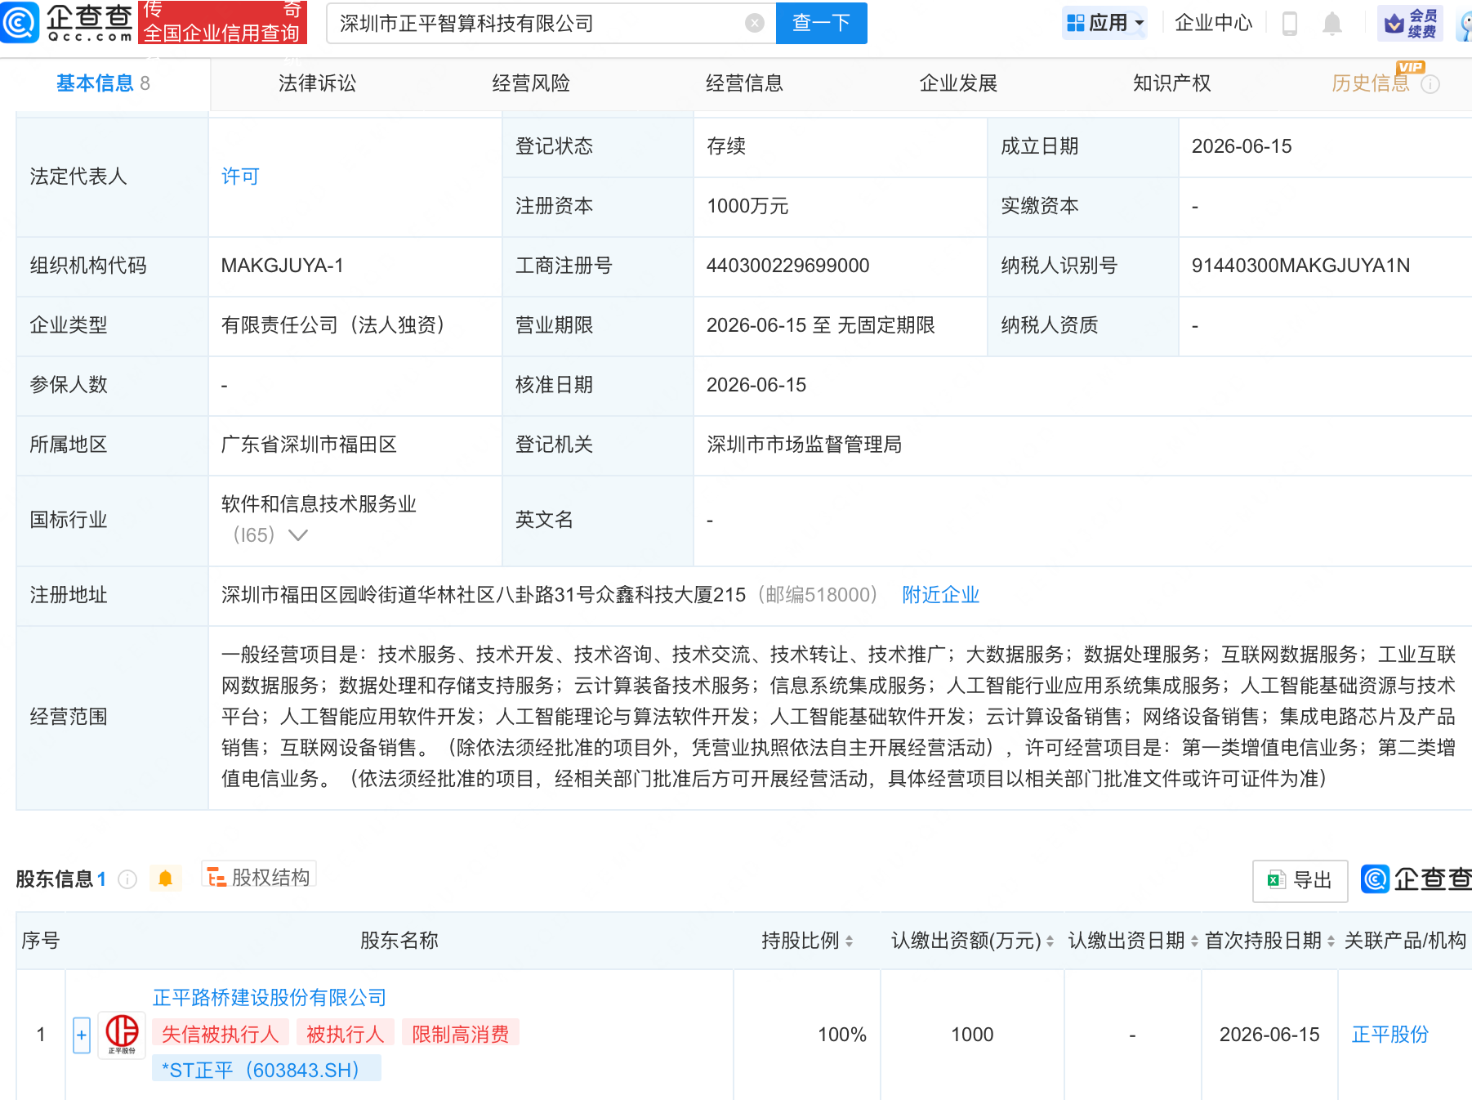Open the 正平股份 related product link
The height and width of the screenshot is (1100, 1472).
click(1389, 1035)
